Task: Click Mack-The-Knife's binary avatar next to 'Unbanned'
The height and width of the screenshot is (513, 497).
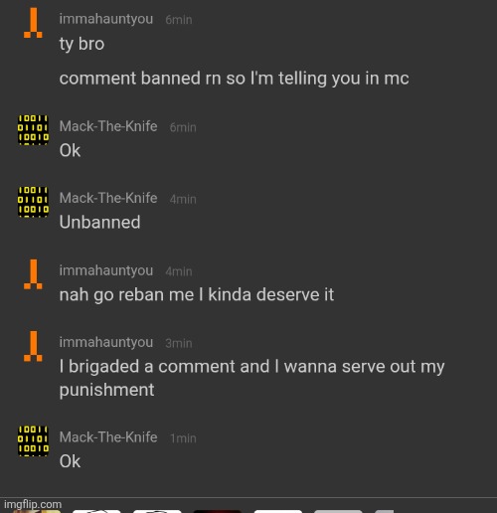Action: pos(33,202)
